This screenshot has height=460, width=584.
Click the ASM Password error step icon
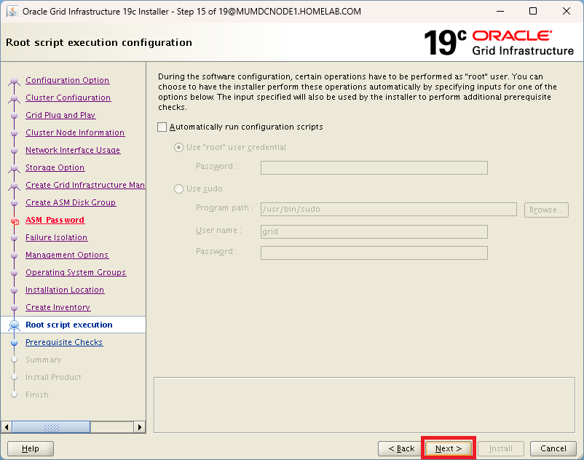point(14,221)
